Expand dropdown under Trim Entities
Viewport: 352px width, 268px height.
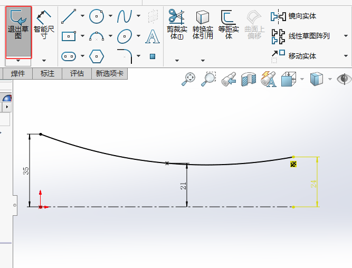tap(177, 61)
